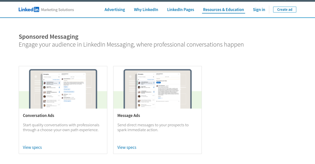Click the Sign in link
This screenshot has width=315, height=164.
259,9
